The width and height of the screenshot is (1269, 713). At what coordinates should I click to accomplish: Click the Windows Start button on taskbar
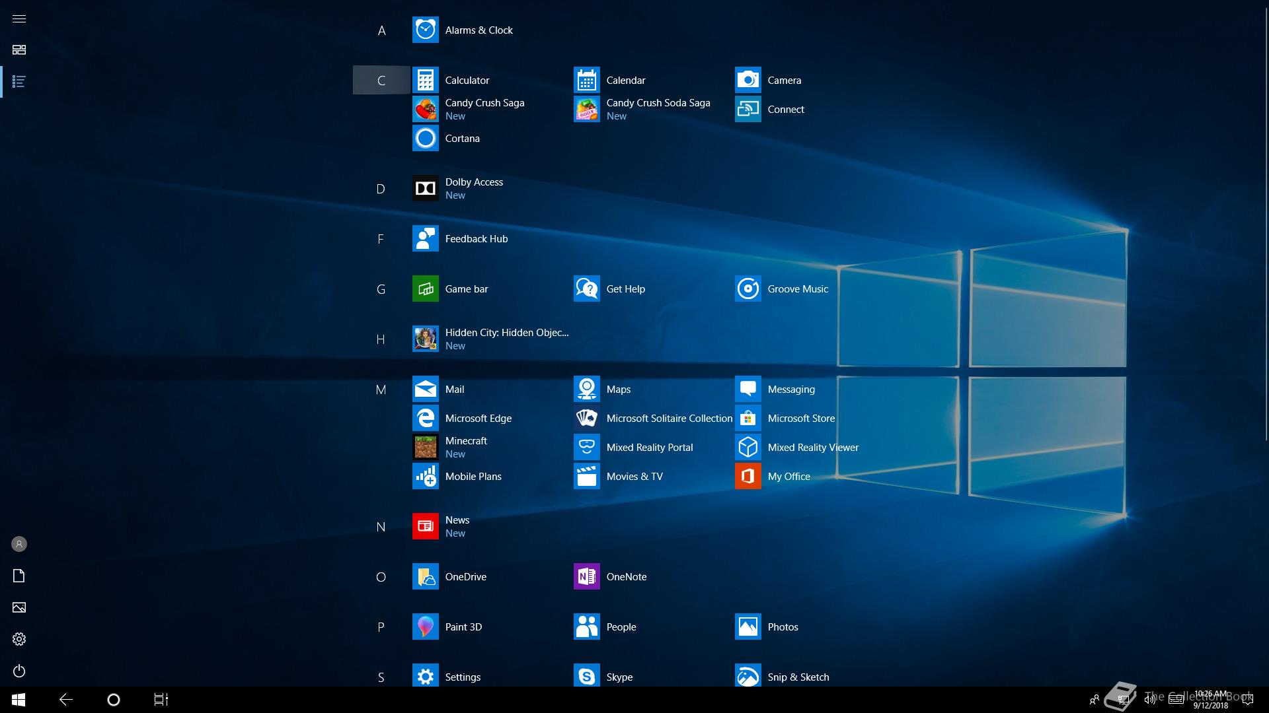(19, 700)
